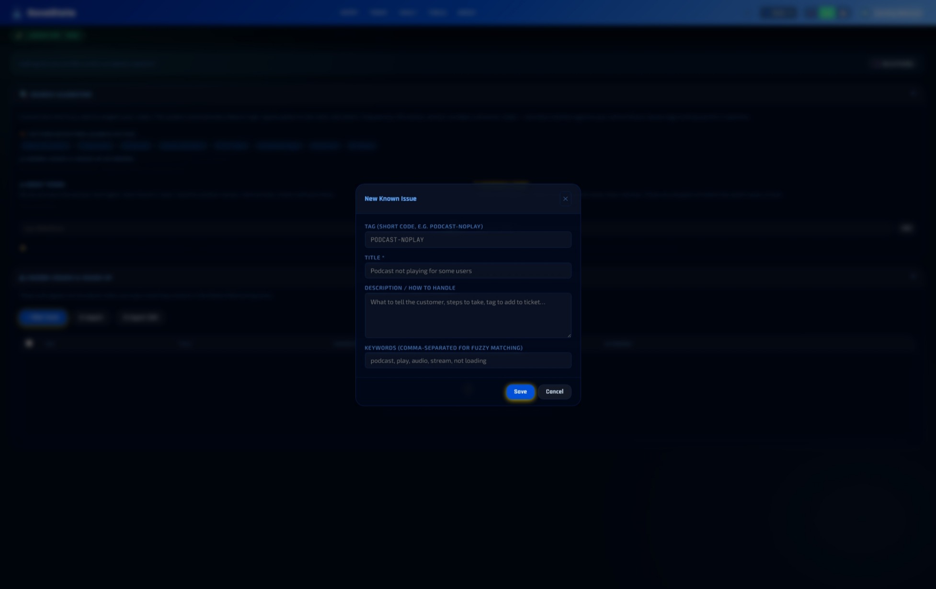
Task: Click the Description / How to Handle textarea
Action: (x=468, y=315)
